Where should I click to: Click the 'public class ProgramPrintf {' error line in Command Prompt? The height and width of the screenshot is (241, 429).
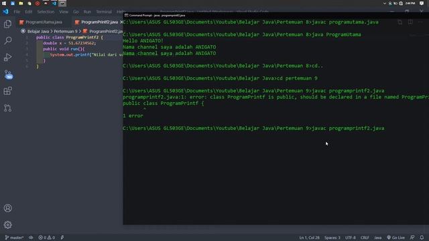pyautogui.click(x=164, y=103)
